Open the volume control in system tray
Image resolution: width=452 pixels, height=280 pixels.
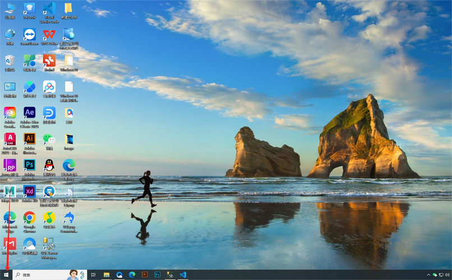[x=448, y=275]
